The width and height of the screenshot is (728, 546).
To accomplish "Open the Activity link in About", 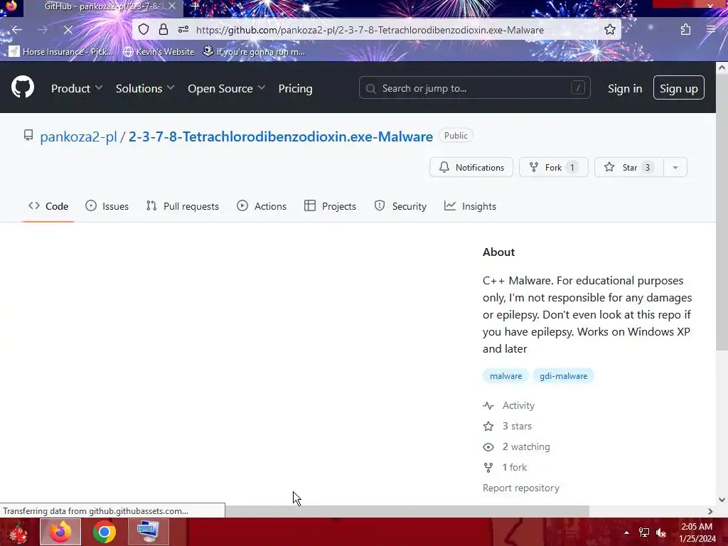I will pyautogui.click(x=509, y=405).
